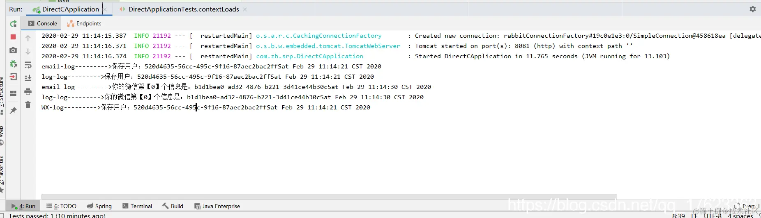Jump up the stack trace with up arrow
The width and height of the screenshot is (761, 218).
click(x=28, y=38)
